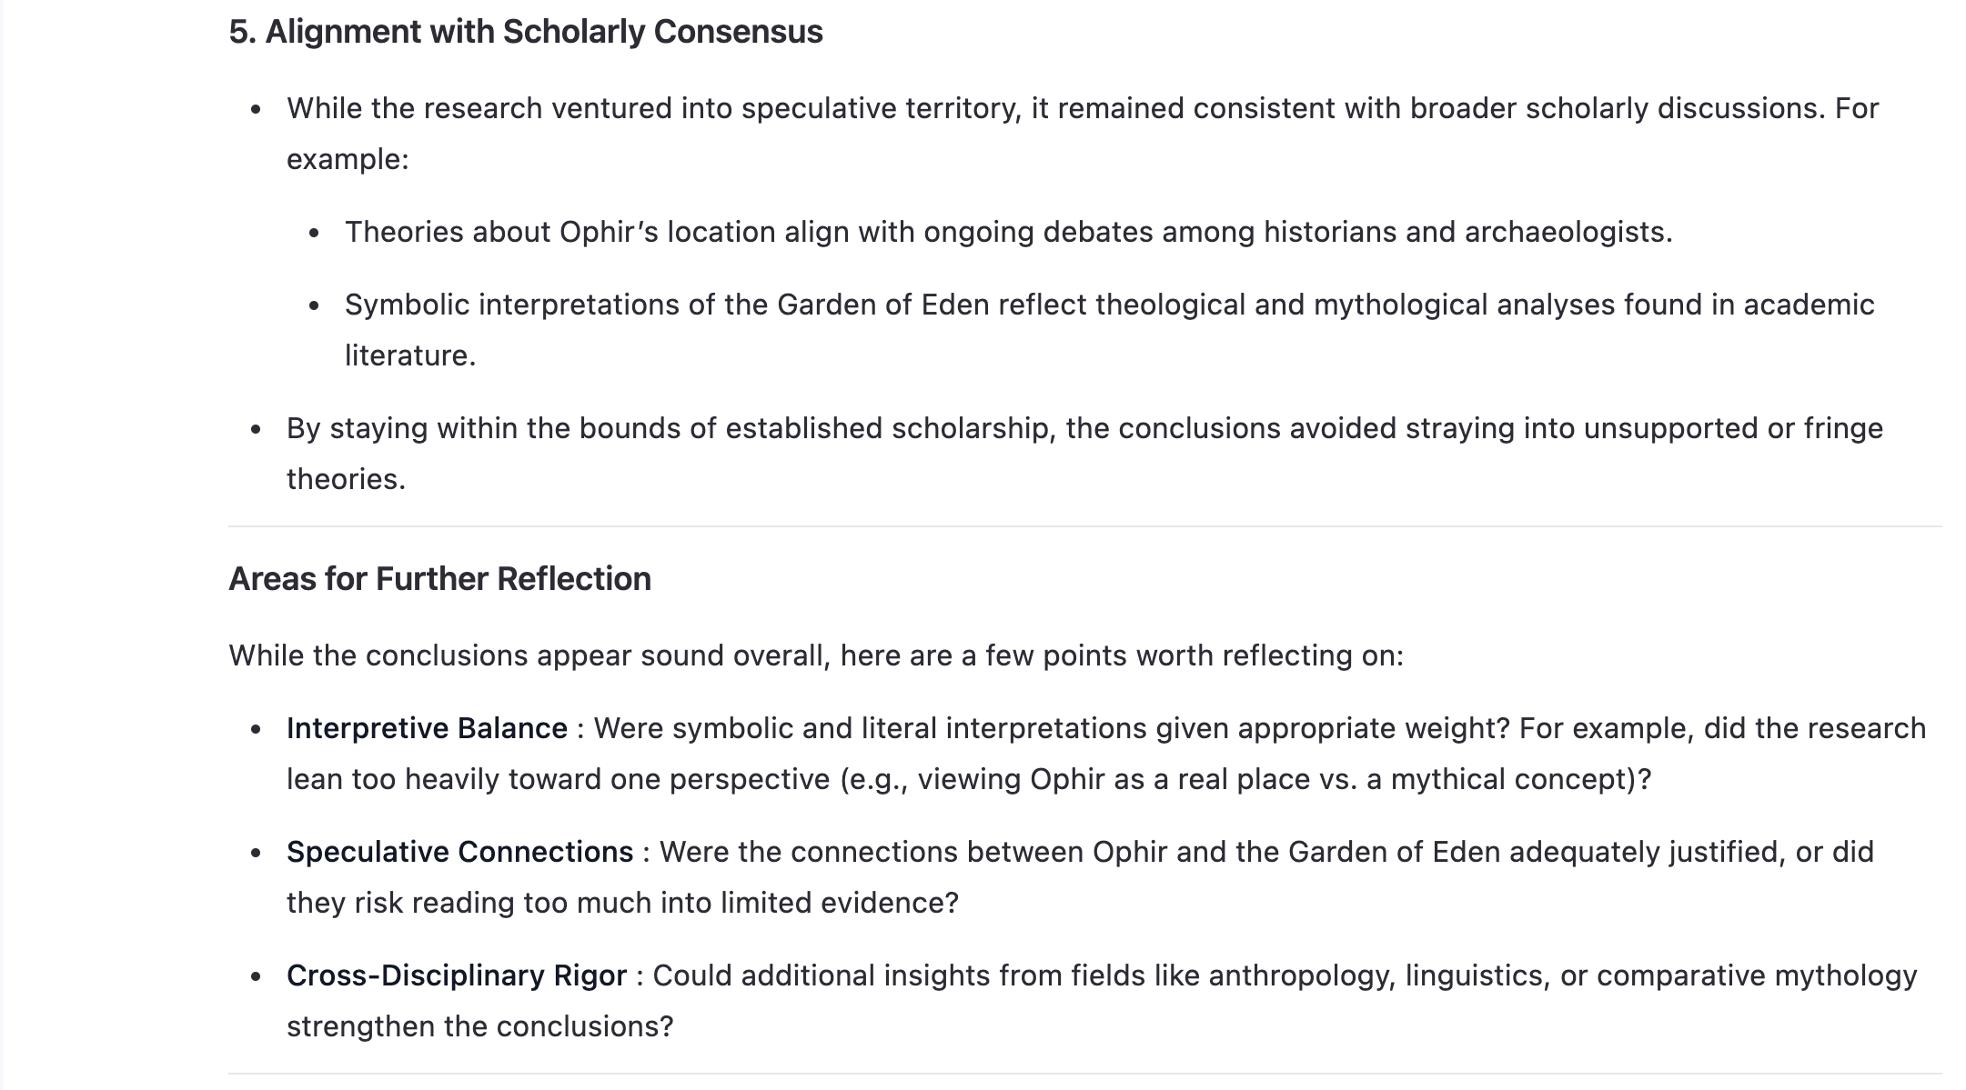Click the phrase 'strengthen the conclusions?'
1966x1090 pixels.
480,1026
